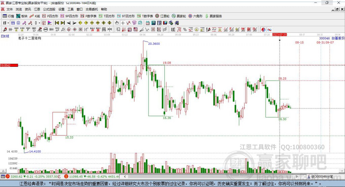Click the horizontal scrollbar right arrow
Screen dimensions: 345x187
point(296,177)
